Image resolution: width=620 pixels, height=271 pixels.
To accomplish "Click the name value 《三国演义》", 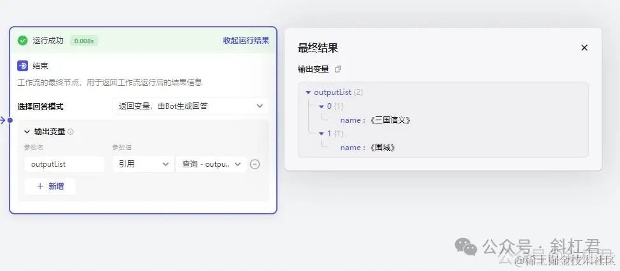I will [390, 120].
